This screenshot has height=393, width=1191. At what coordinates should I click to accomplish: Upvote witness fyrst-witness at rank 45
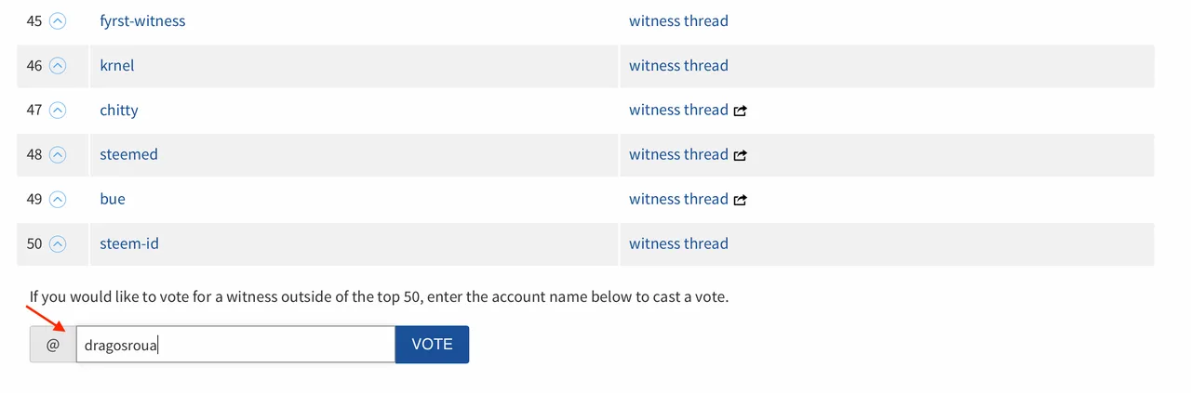58,20
